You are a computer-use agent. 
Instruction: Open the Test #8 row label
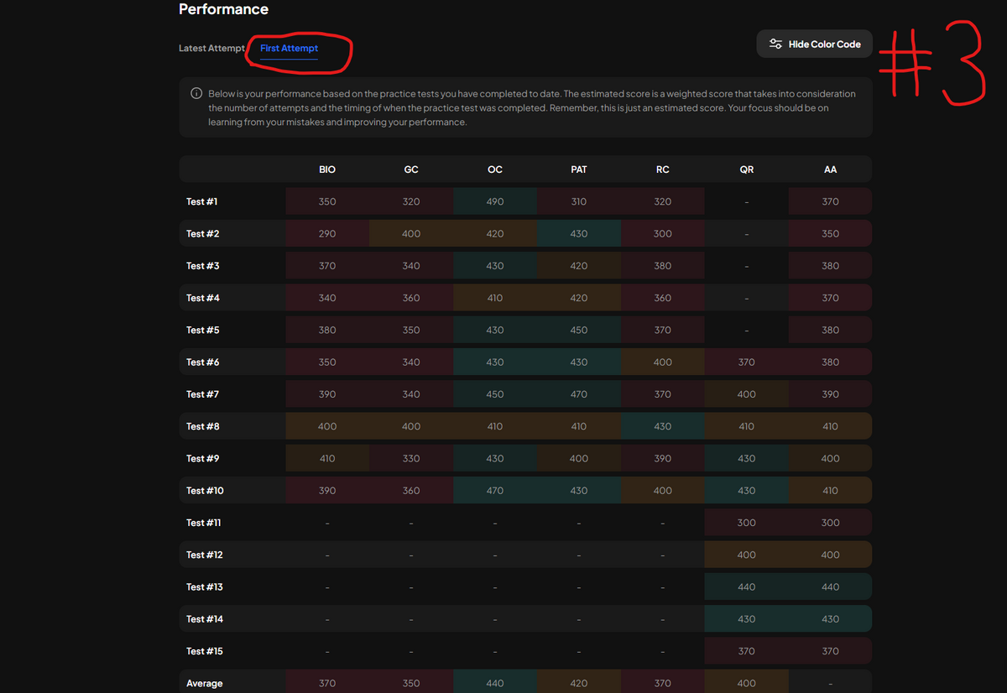pos(203,427)
